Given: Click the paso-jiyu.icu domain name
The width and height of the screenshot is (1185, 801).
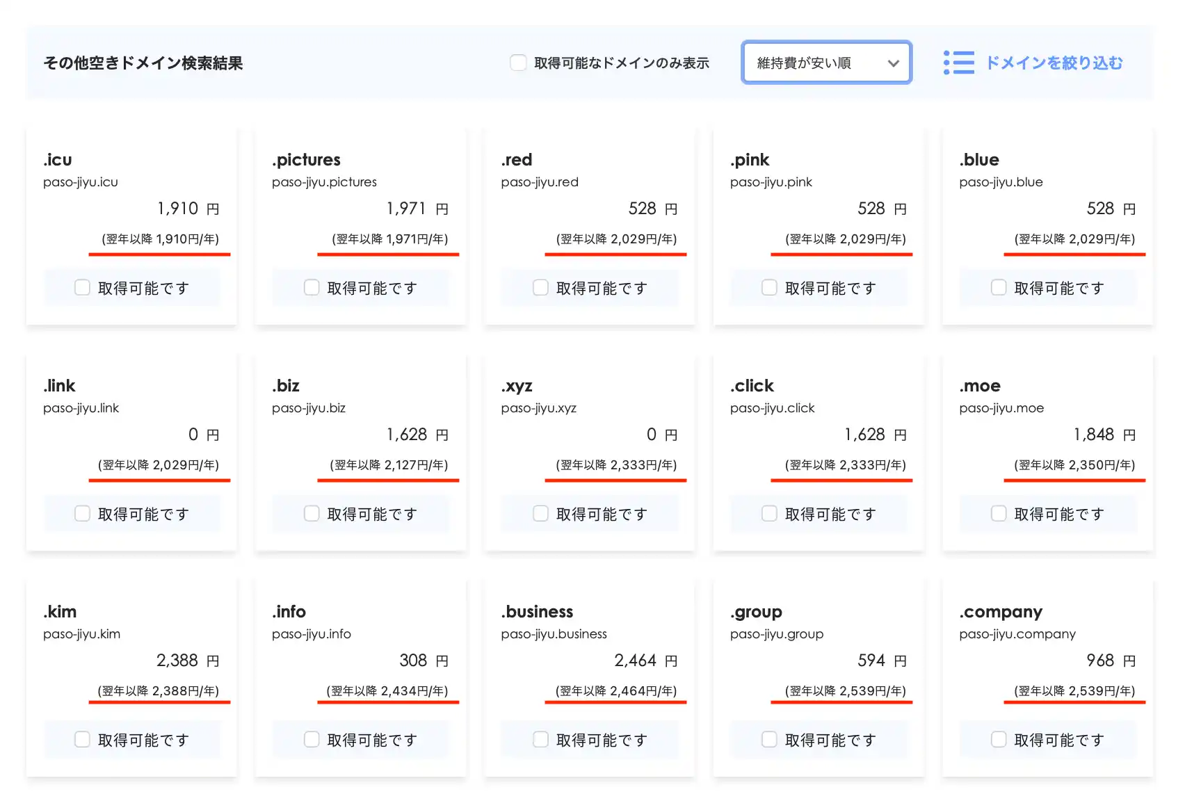Looking at the screenshot, I should (81, 182).
